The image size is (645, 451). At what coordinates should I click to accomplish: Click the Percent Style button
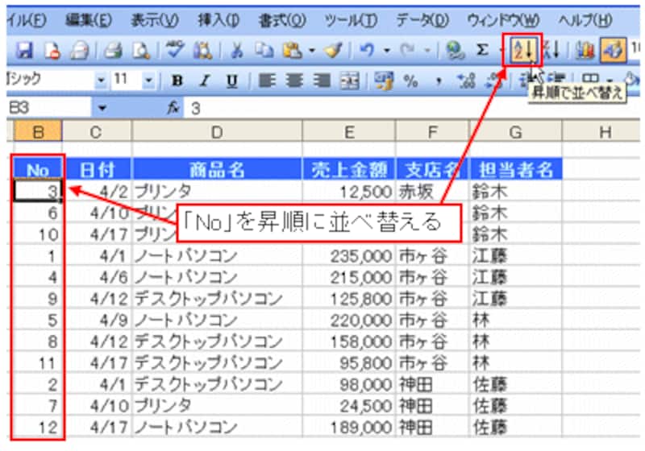coord(411,81)
